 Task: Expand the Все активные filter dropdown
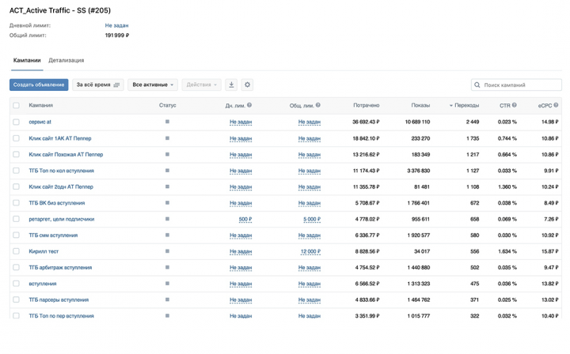pyautogui.click(x=153, y=85)
